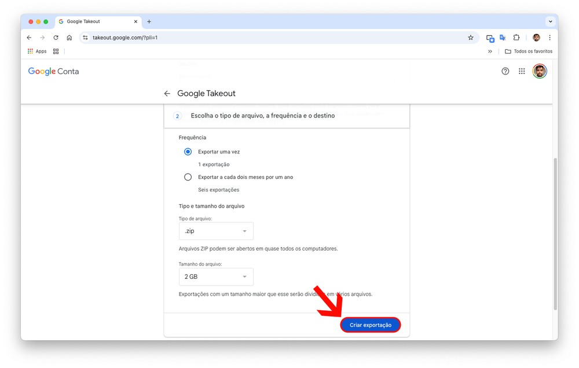View site information icon in address bar

(85, 38)
